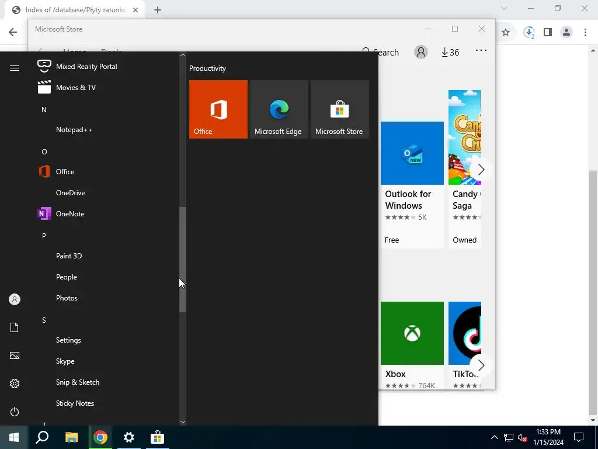The image size is (598, 449).
Task: Open the Xbox app card
Action: 412,345
